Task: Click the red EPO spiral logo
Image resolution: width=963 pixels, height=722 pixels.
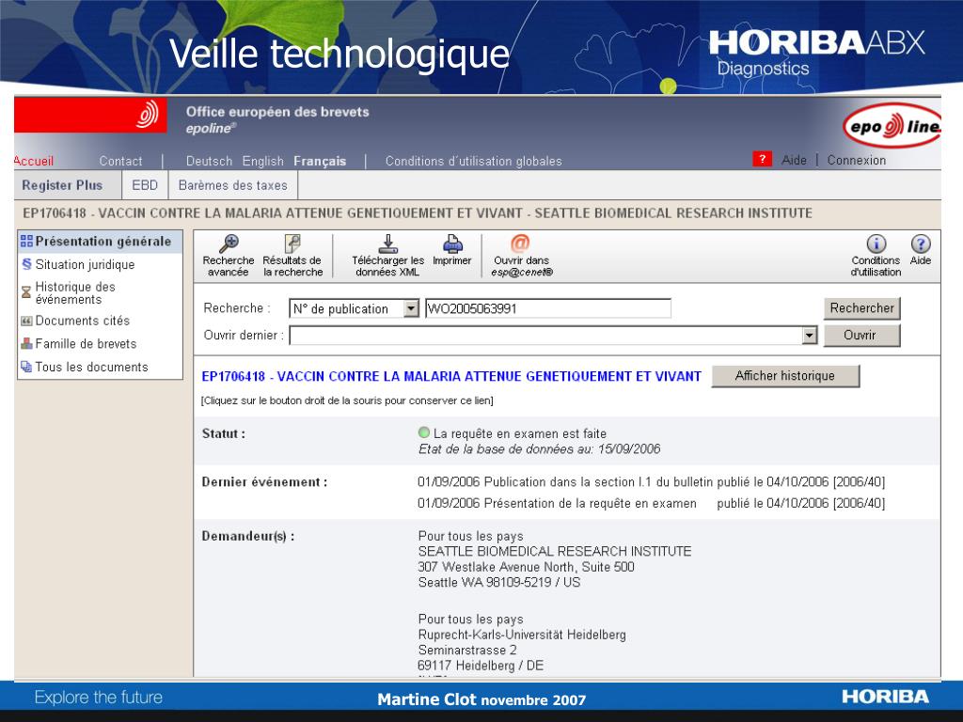Action: point(148,114)
